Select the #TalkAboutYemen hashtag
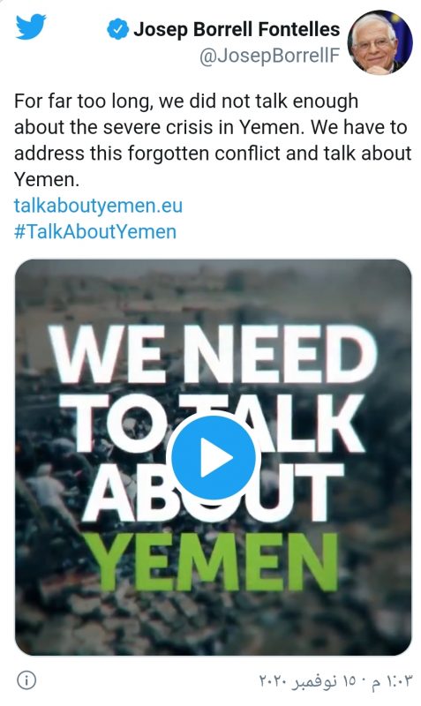 [x=95, y=232]
